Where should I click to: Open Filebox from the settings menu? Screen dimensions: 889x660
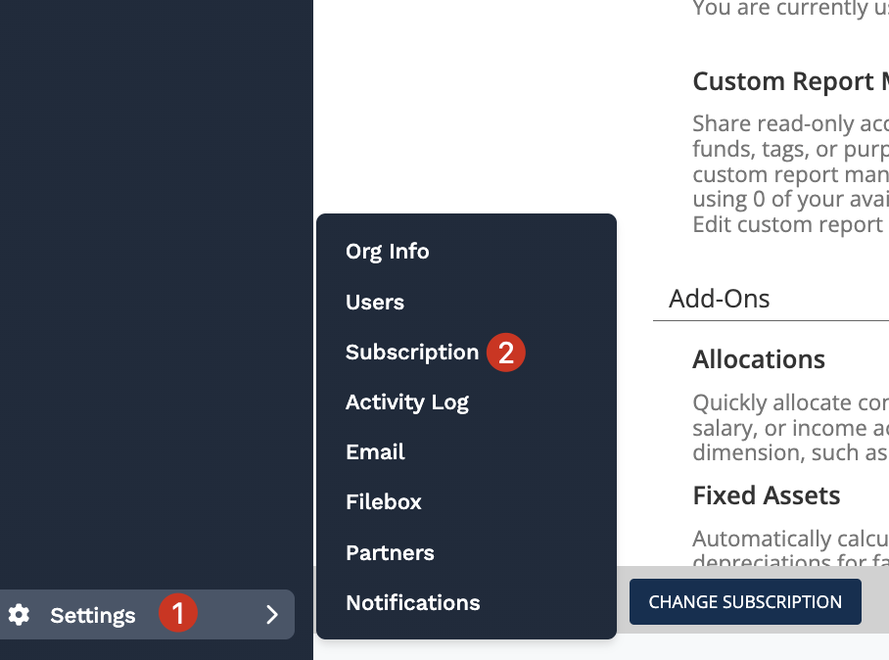[x=383, y=502]
